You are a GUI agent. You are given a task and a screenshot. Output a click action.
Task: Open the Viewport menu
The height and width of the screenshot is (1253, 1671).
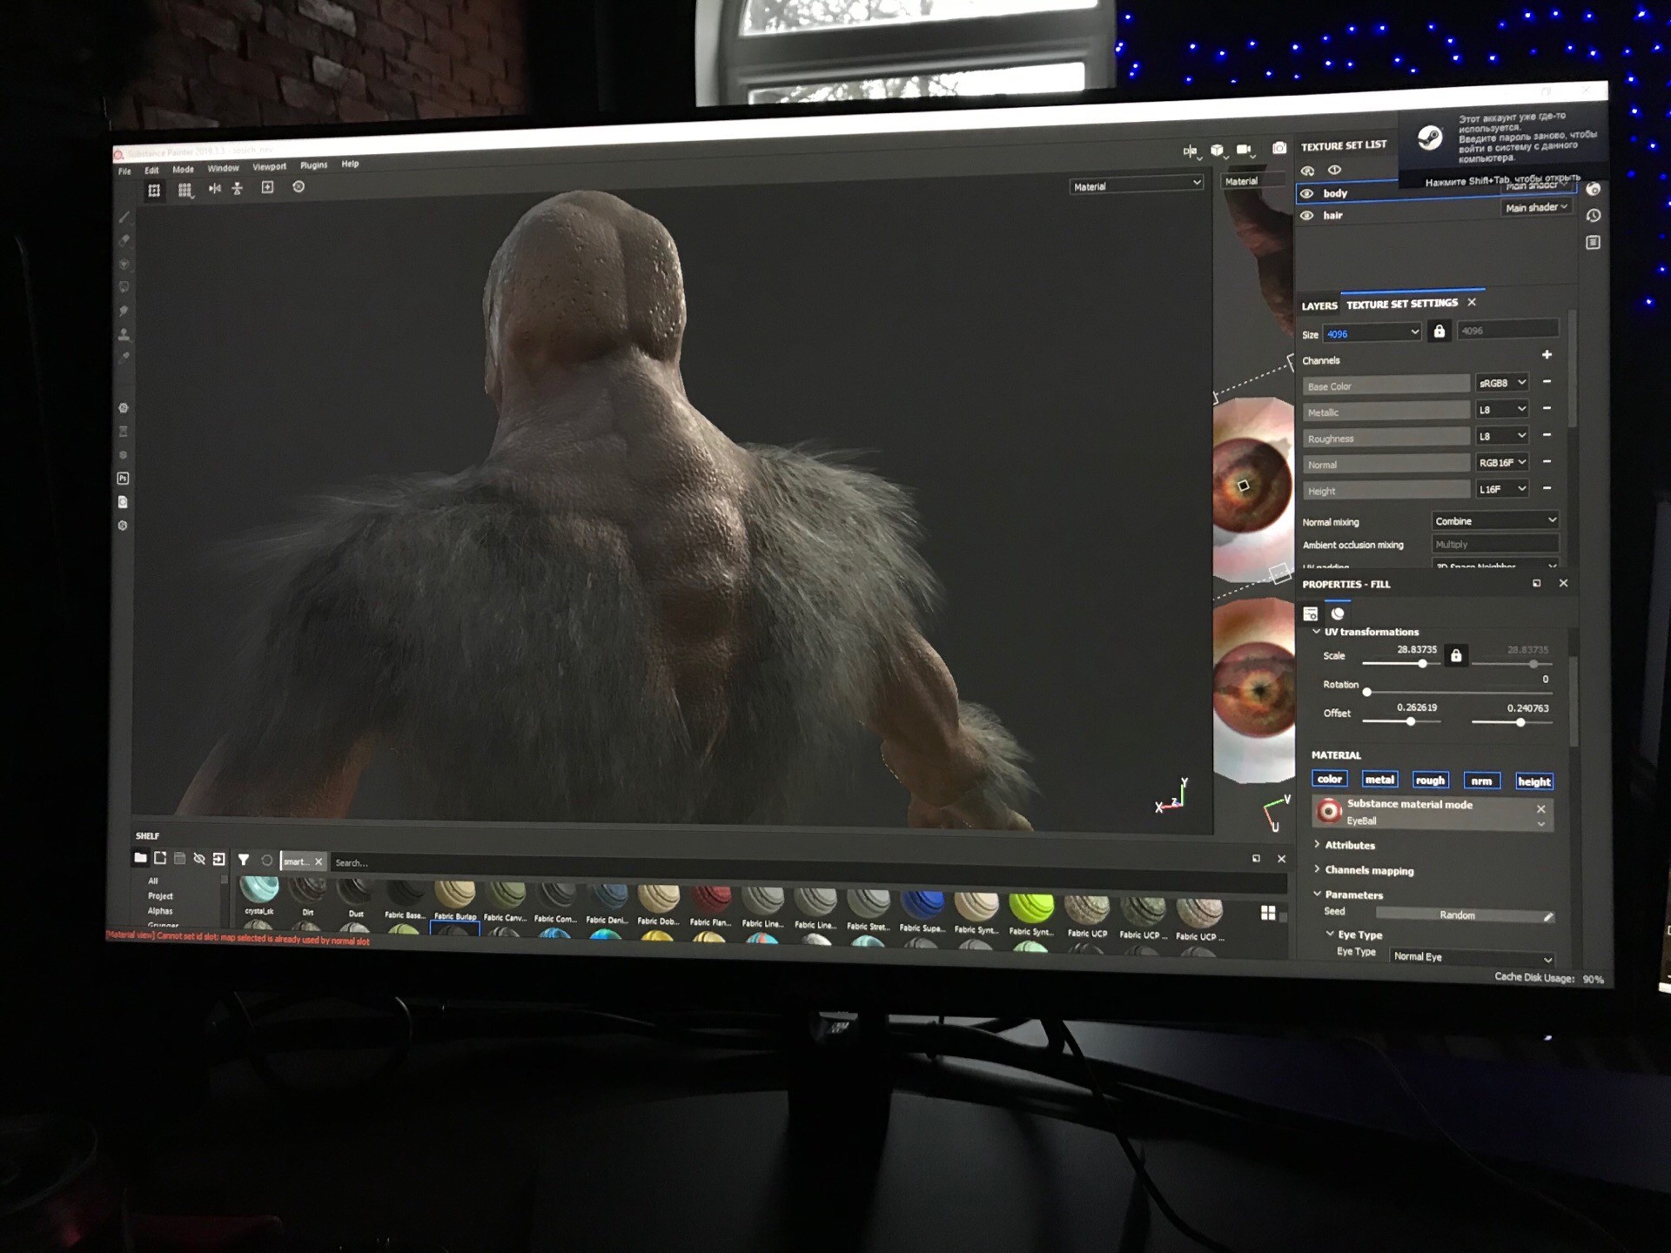click(269, 167)
